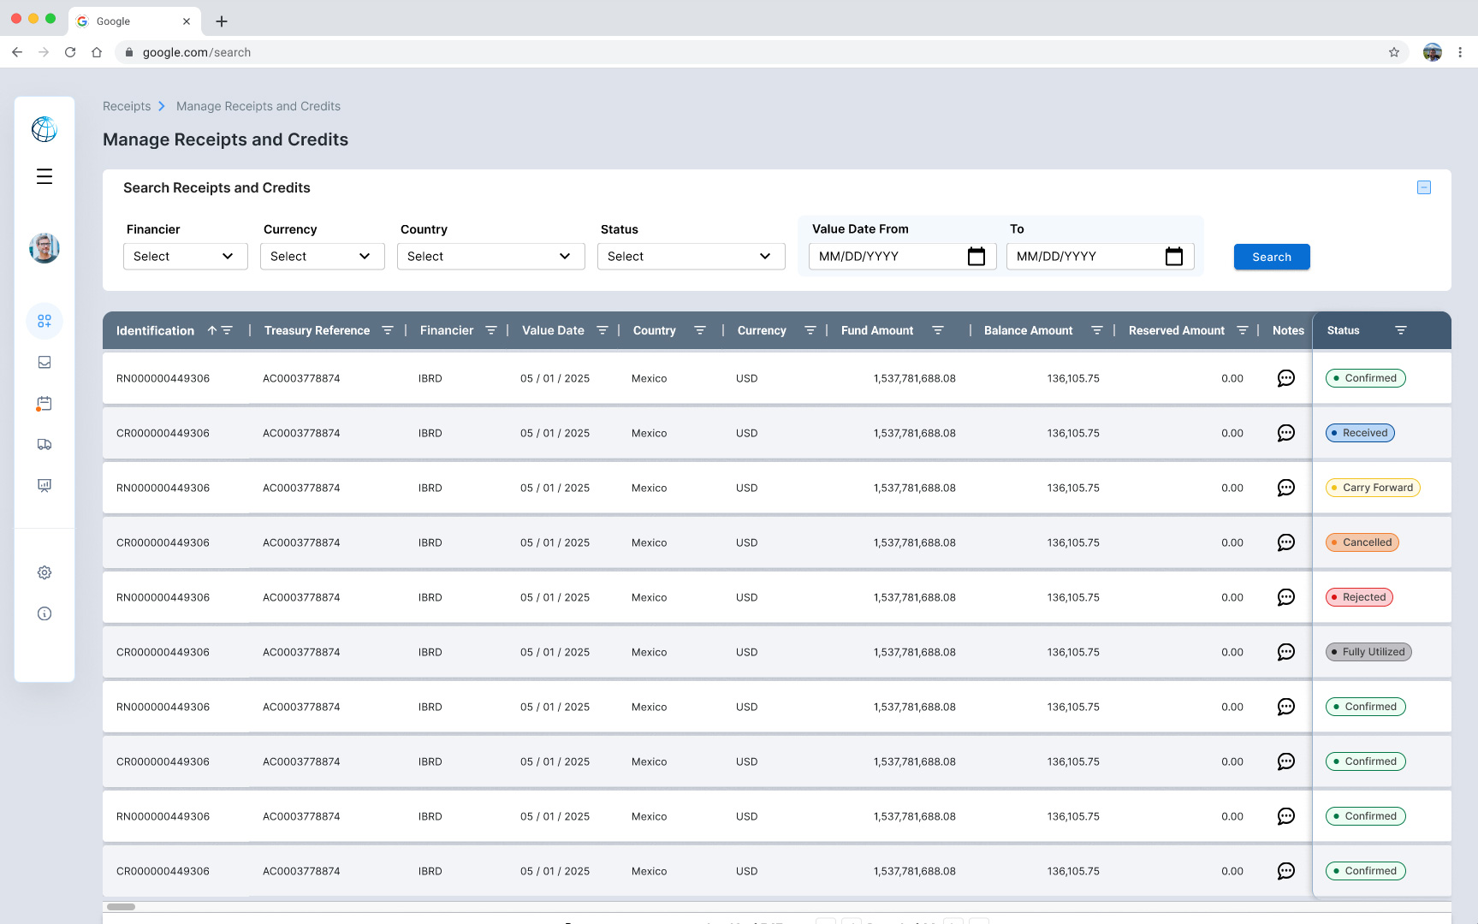Expand the Financier dropdown

[x=185, y=257]
